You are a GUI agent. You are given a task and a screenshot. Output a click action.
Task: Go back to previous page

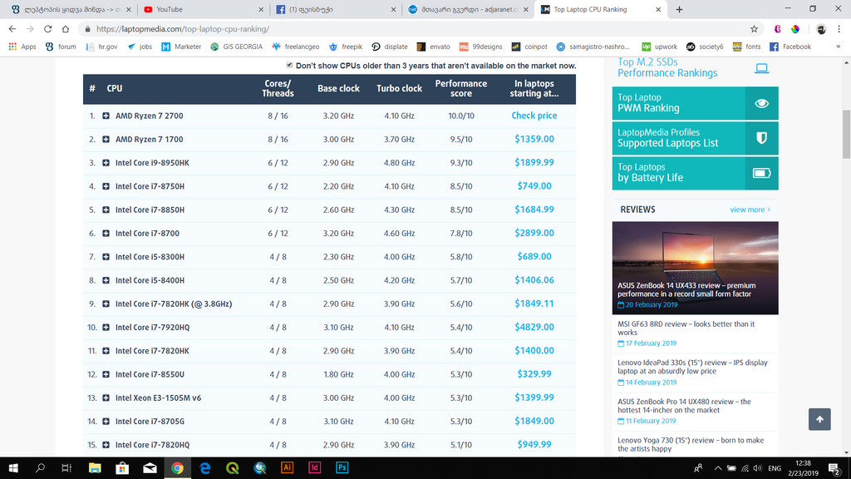(12, 29)
